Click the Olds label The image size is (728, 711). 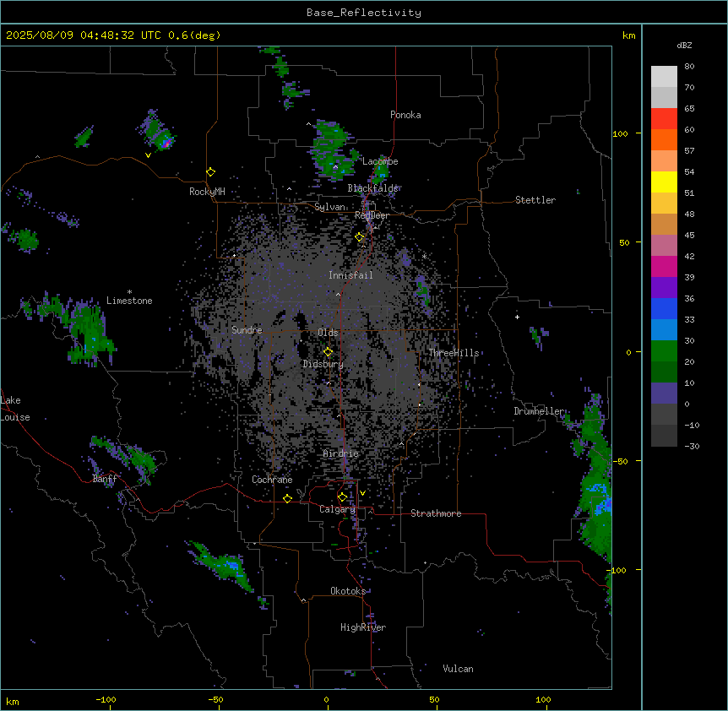[x=328, y=333]
